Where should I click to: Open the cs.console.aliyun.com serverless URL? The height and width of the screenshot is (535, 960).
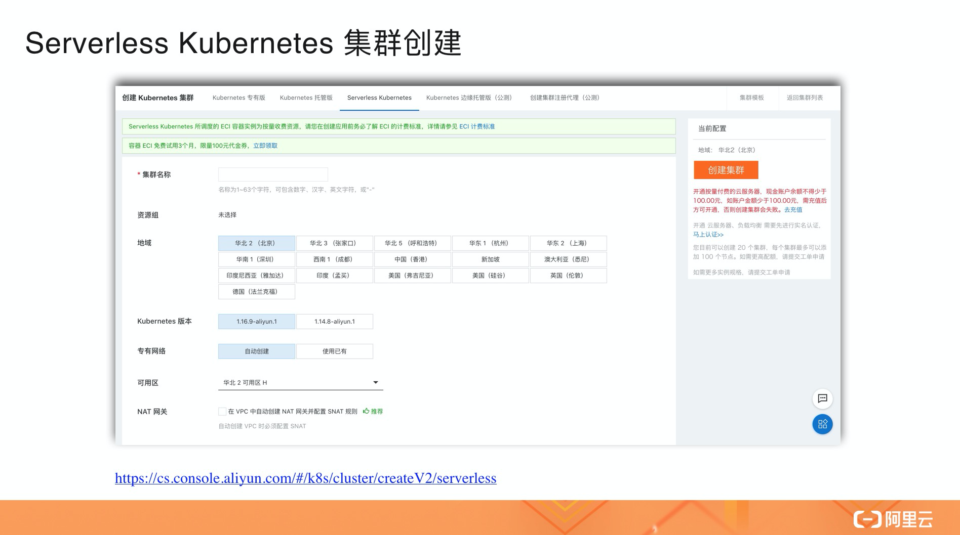pos(305,478)
